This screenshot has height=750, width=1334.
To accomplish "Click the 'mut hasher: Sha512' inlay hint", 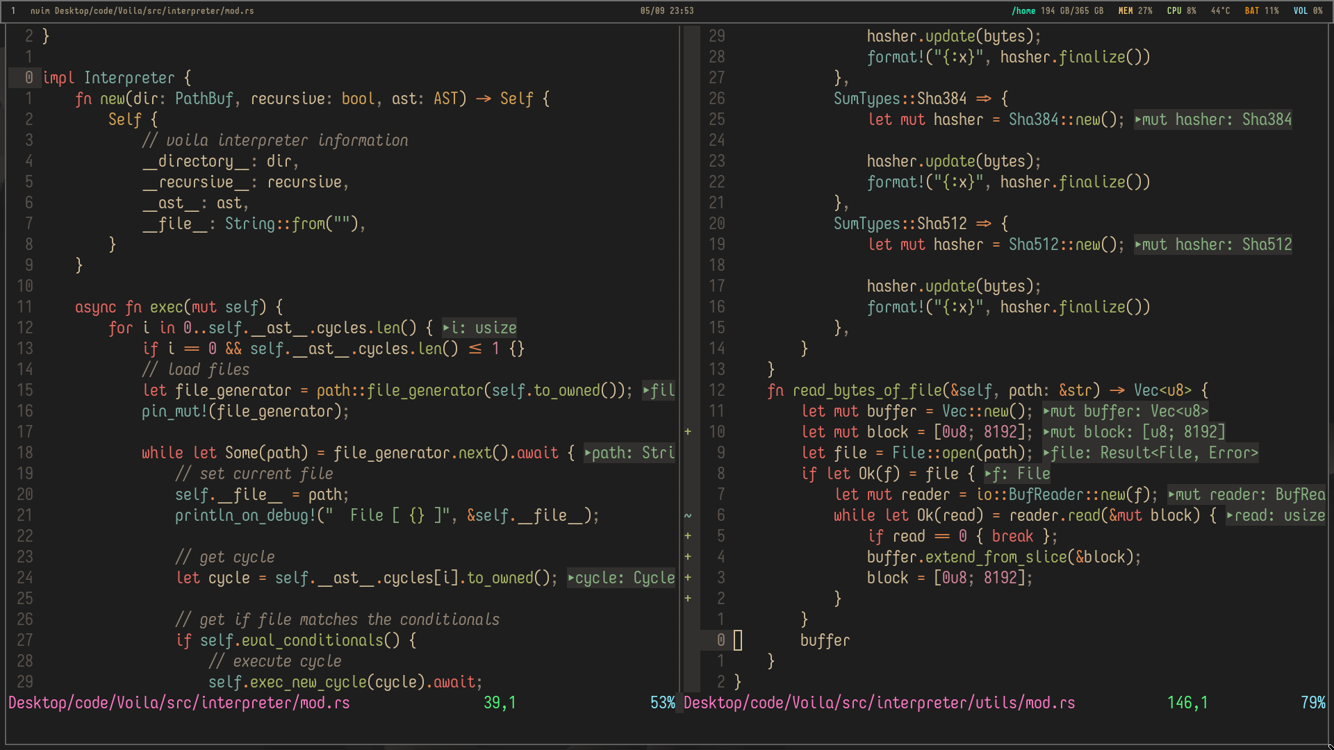I will pyautogui.click(x=1213, y=244).
